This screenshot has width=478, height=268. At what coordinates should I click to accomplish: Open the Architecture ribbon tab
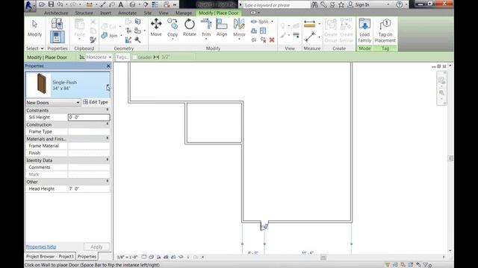56,13
